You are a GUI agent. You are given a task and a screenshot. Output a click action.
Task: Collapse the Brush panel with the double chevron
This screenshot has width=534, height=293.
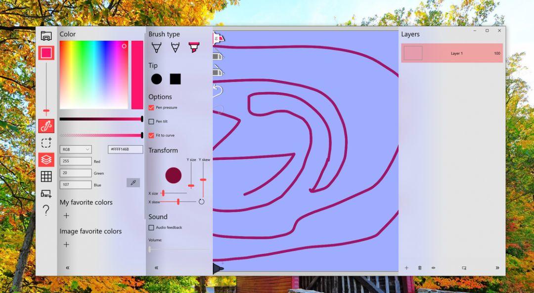156,268
